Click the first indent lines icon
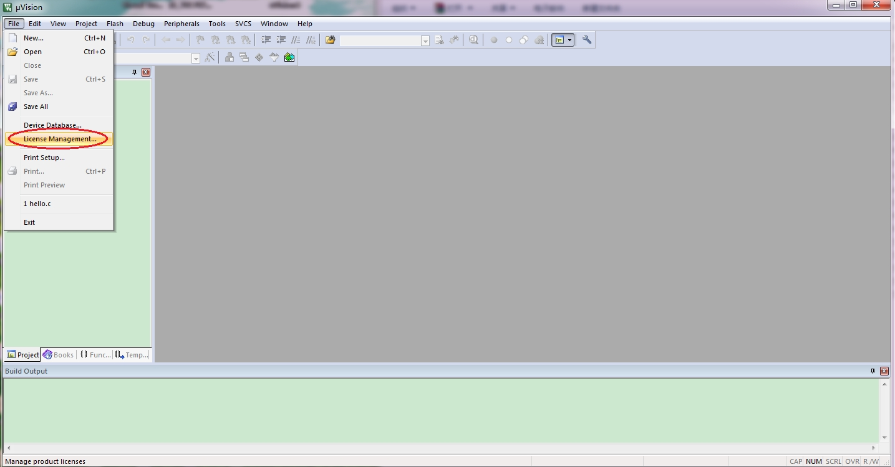This screenshot has height=467, width=895. point(266,40)
